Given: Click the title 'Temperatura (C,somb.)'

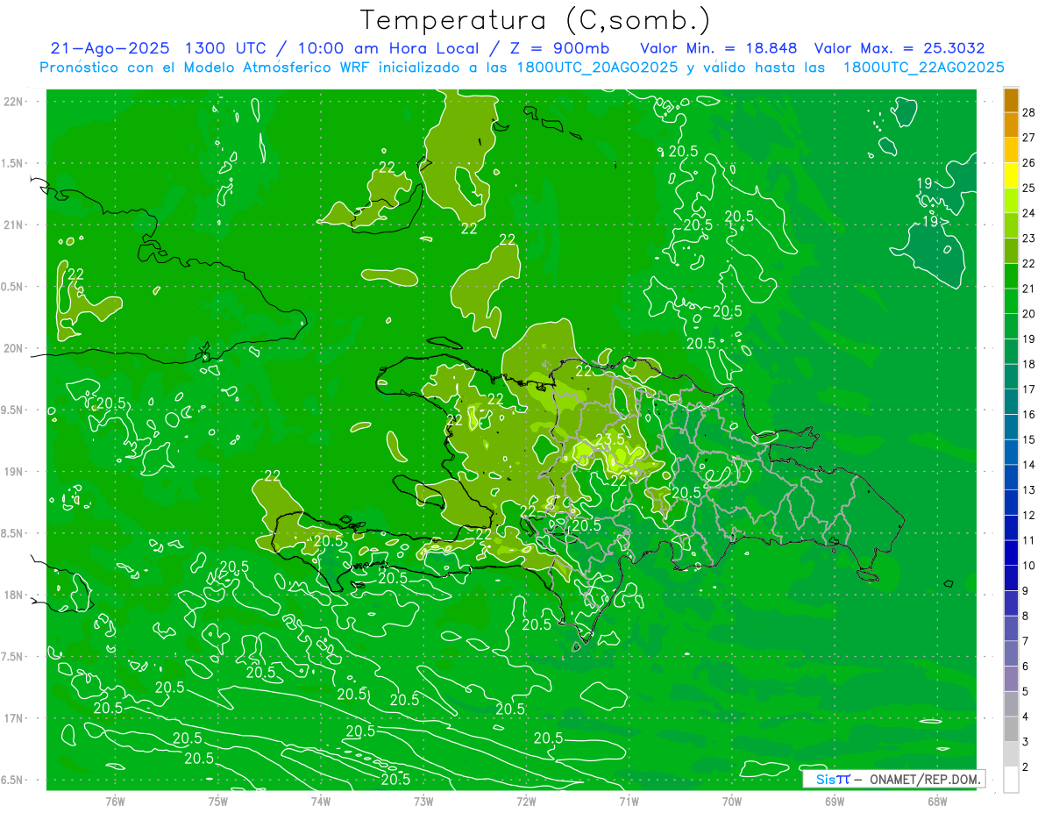Looking at the screenshot, I should [536, 20].
